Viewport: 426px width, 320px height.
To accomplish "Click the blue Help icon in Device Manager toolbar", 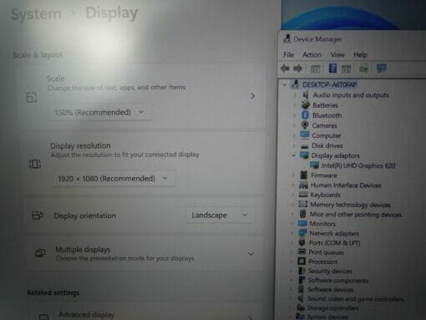I will click(x=332, y=69).
